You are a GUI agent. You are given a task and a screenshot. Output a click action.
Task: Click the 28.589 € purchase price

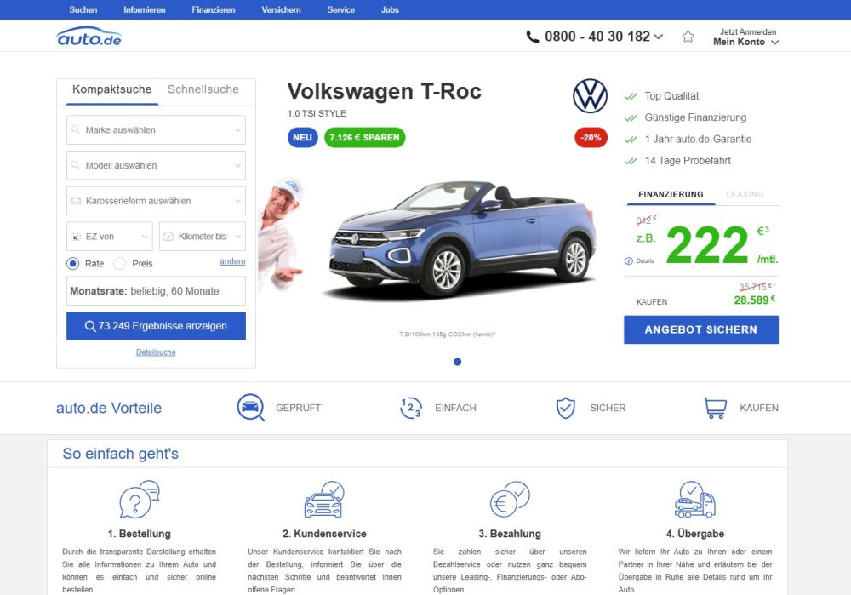(x=754, y=300)
